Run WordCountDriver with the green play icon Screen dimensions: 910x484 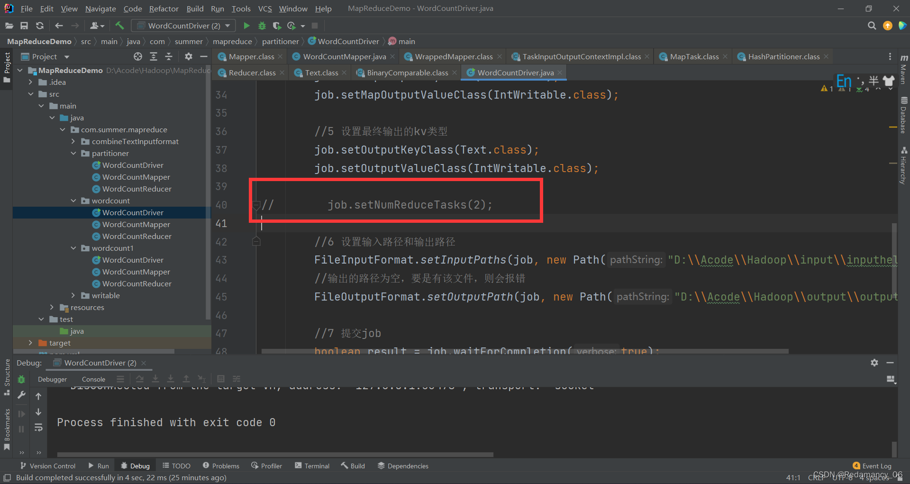coord(246,26)
